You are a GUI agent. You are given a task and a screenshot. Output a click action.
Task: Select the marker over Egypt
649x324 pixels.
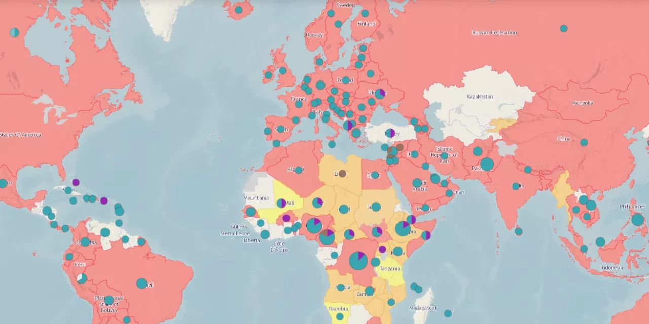(x=375, y=175)
